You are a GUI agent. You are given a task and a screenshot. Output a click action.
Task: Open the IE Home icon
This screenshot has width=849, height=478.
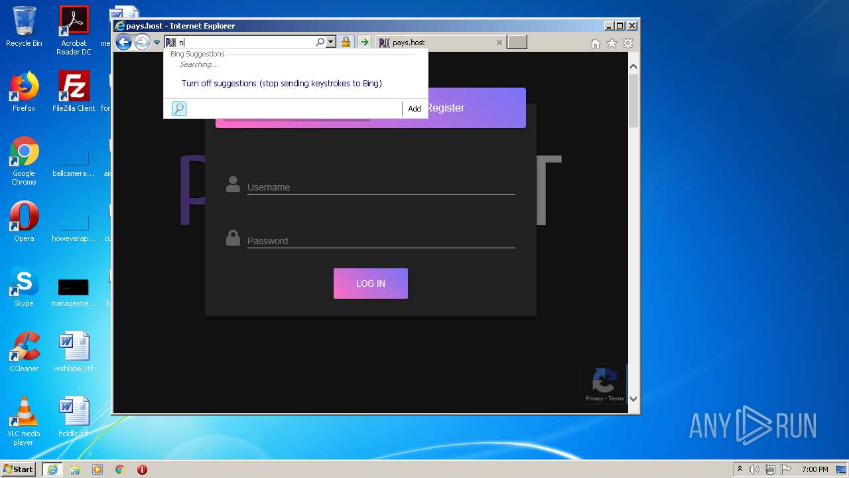(595, 43)
